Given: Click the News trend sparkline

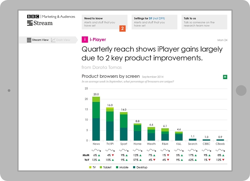Looking at the screenshot, I should (96, 150).
